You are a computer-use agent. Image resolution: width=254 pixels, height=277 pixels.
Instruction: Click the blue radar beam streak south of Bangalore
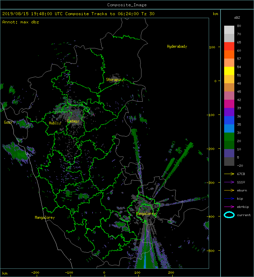[145, 261]
